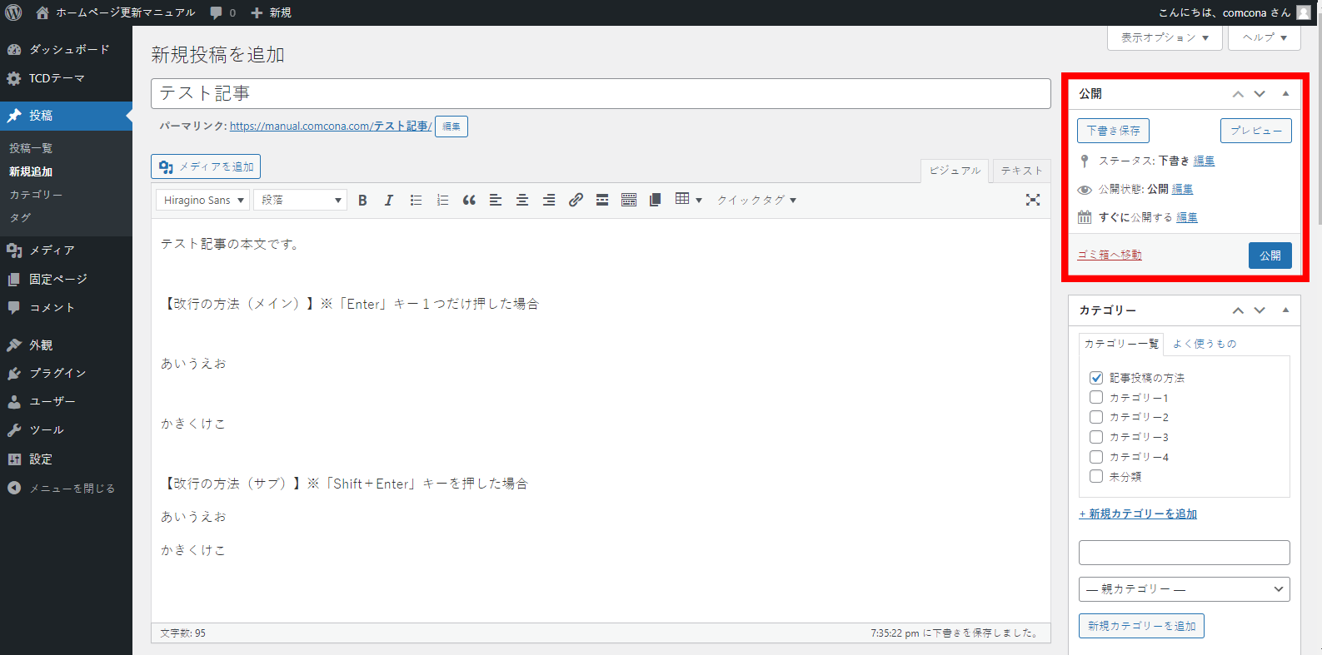
Task: Open メディア in the admin sidebar
Action: [52, 251]
